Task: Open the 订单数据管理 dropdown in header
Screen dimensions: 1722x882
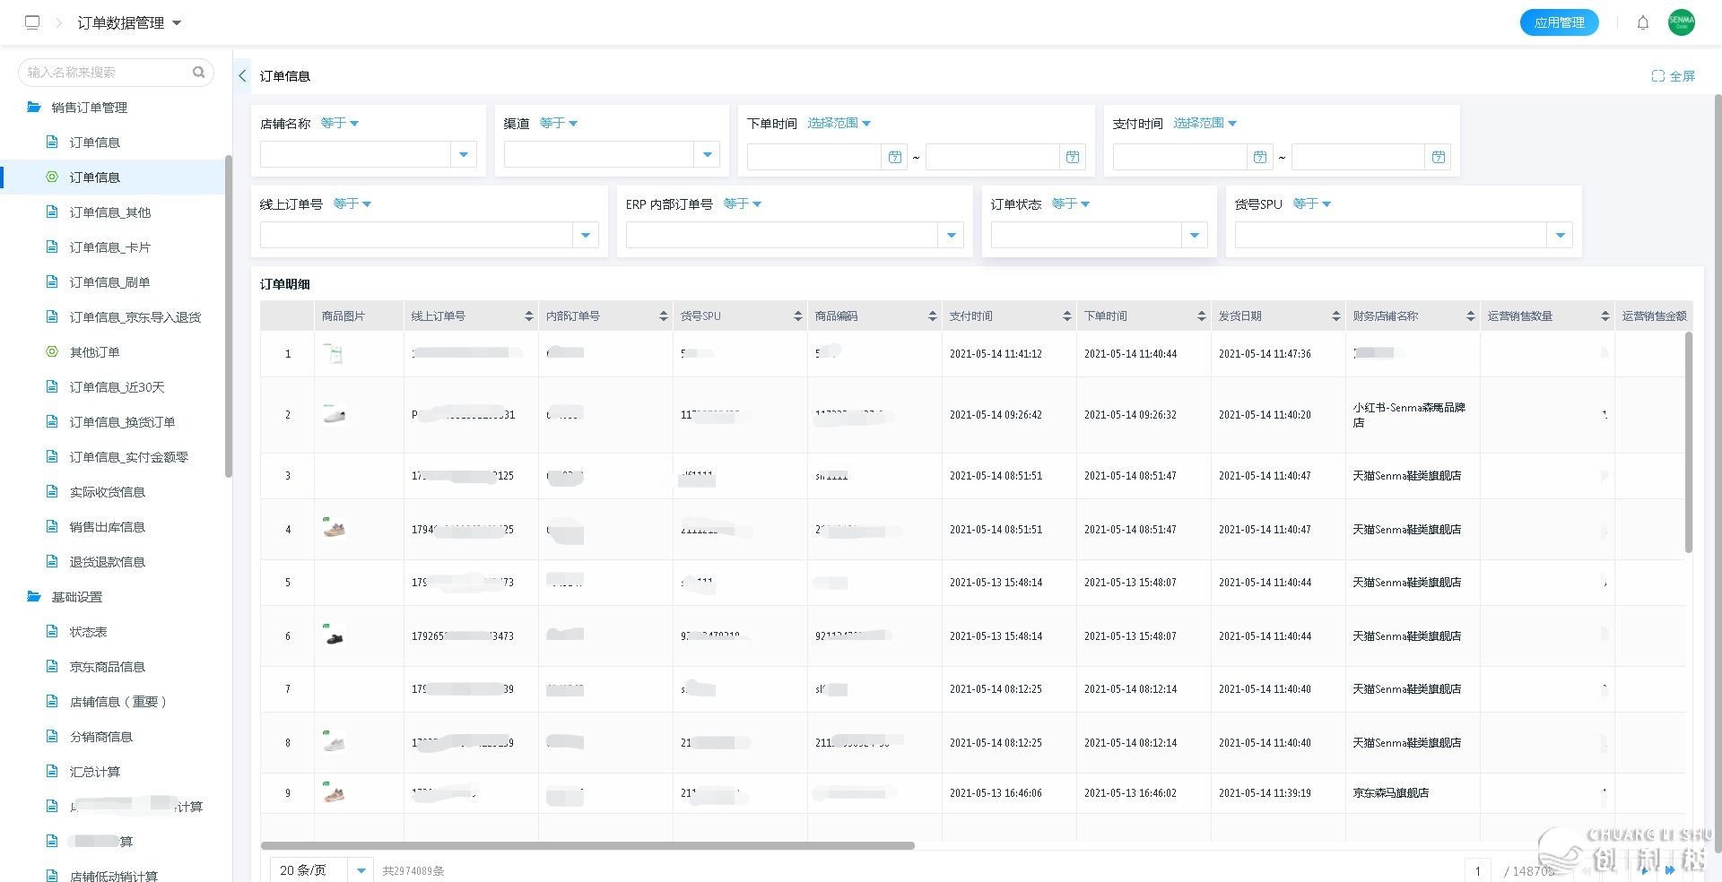Action: pyautogui.click(x=129, y=22)
